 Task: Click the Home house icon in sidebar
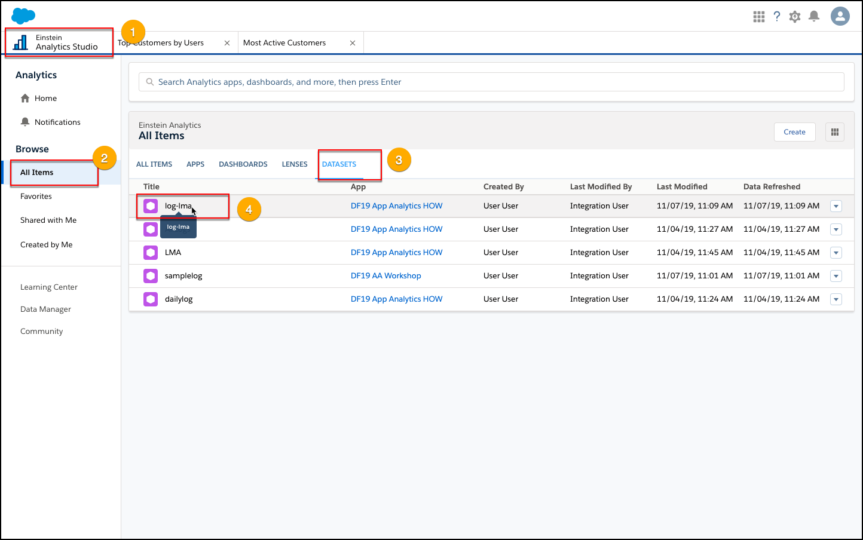pyautogui.click(x=25, y=98)
